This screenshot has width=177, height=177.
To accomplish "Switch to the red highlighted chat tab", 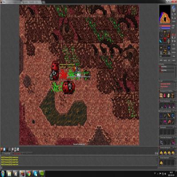I will (x=17, y=154).
